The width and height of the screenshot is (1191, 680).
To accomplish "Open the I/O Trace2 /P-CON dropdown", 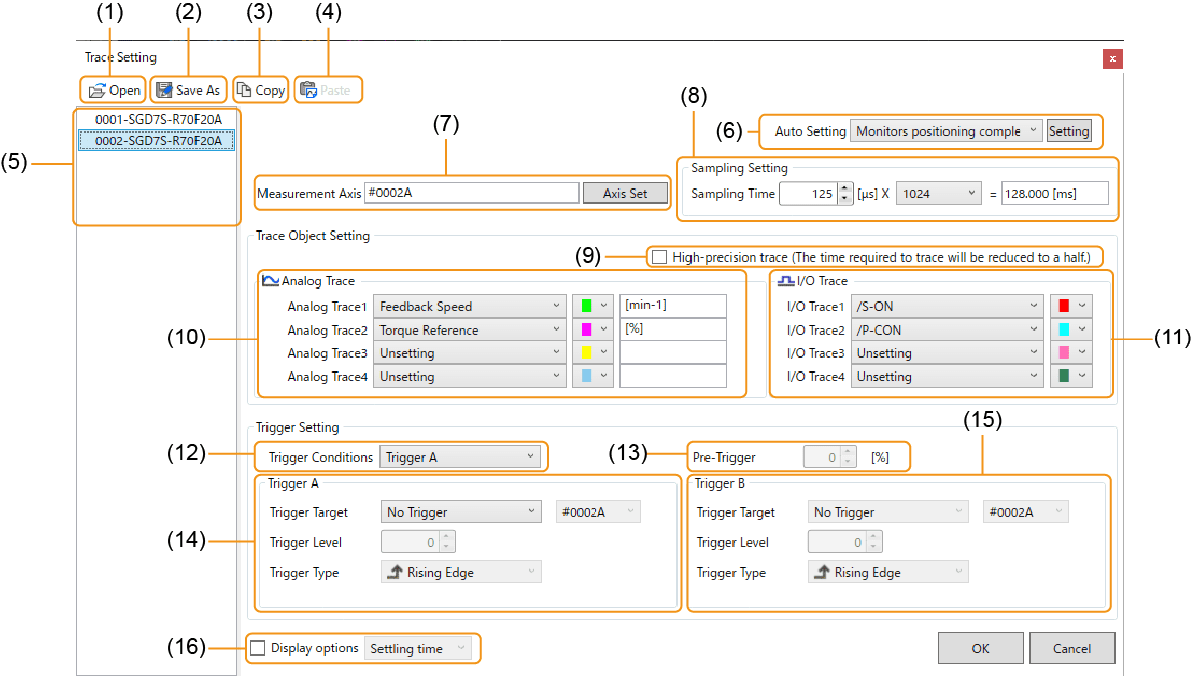I will click(x=947, y=330).
